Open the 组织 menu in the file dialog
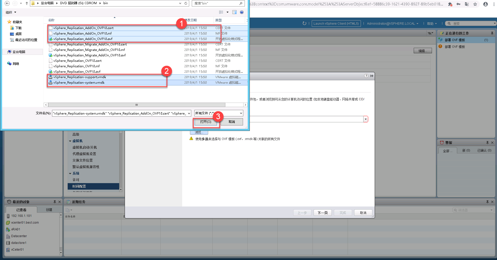497x260 pixels. pyautogui.click(x=11, y=12)
